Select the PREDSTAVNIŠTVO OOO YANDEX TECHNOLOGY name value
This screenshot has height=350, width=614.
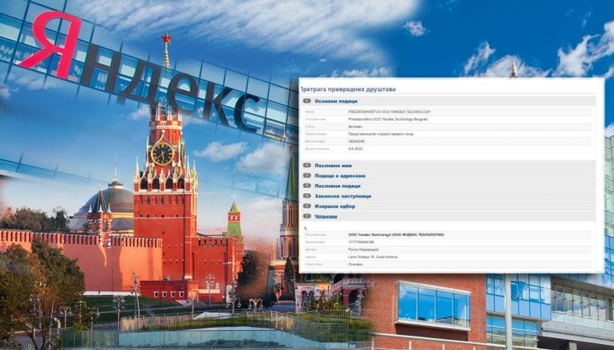click(x=389, y=111)
